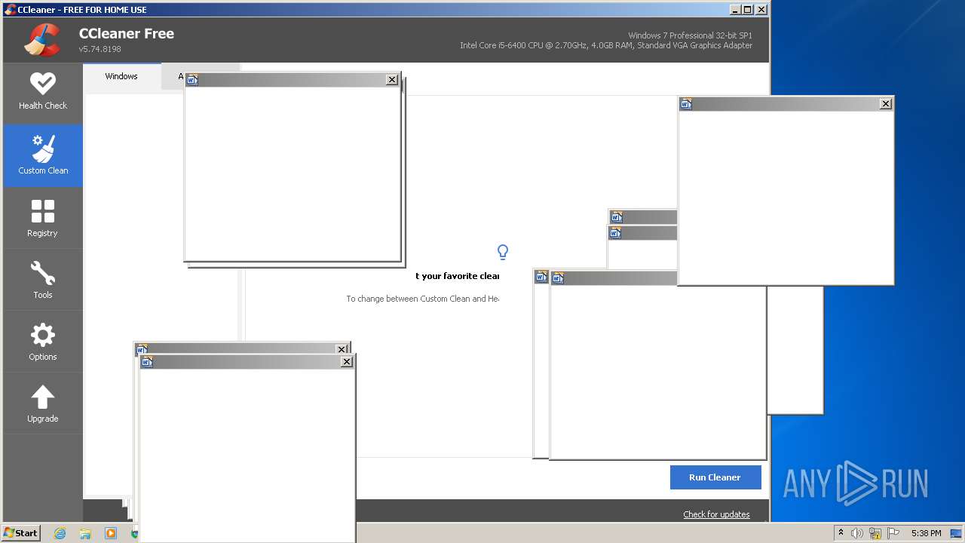This screenshot has height=543, width=965.
Task: Click the 5:38 PM clock
Action: coord(926,533)
